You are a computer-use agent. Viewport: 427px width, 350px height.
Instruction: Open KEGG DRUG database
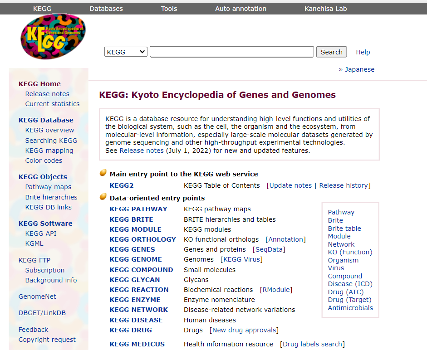click(131, 330)
